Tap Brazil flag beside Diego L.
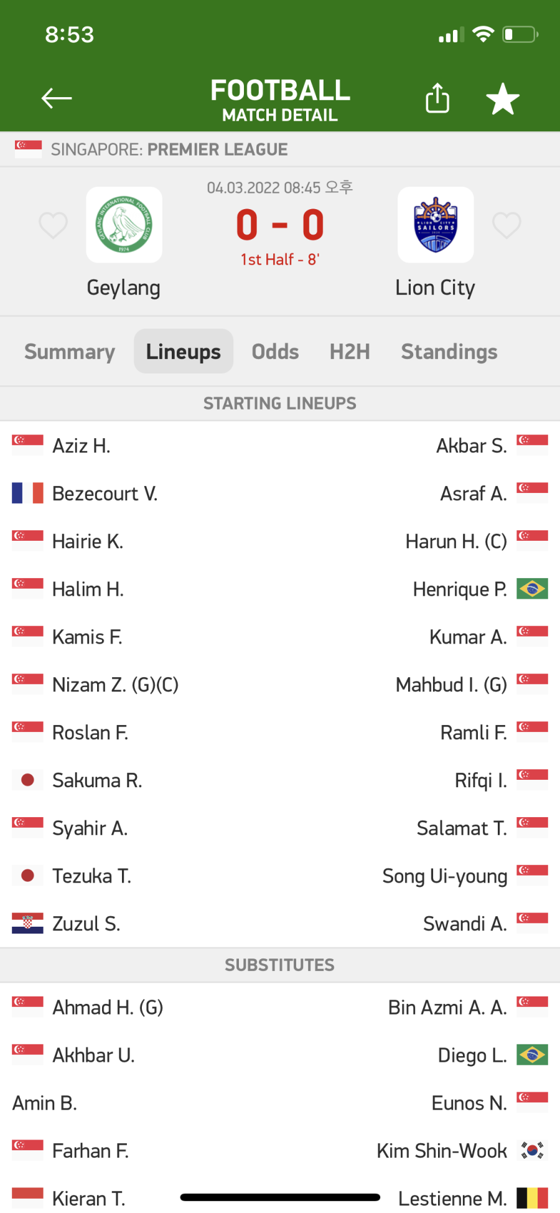 tap(532, 1055)
